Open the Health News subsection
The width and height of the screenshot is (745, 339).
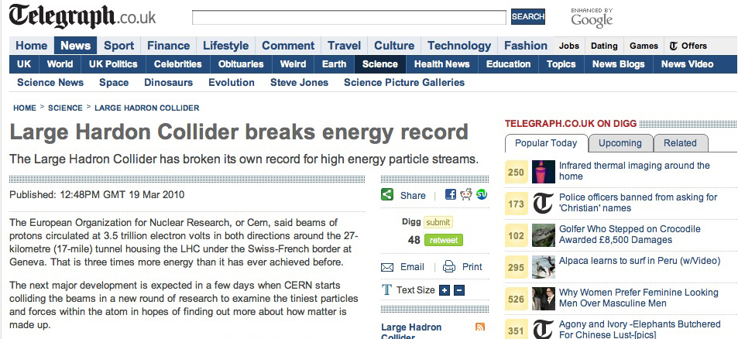(442, 64)
